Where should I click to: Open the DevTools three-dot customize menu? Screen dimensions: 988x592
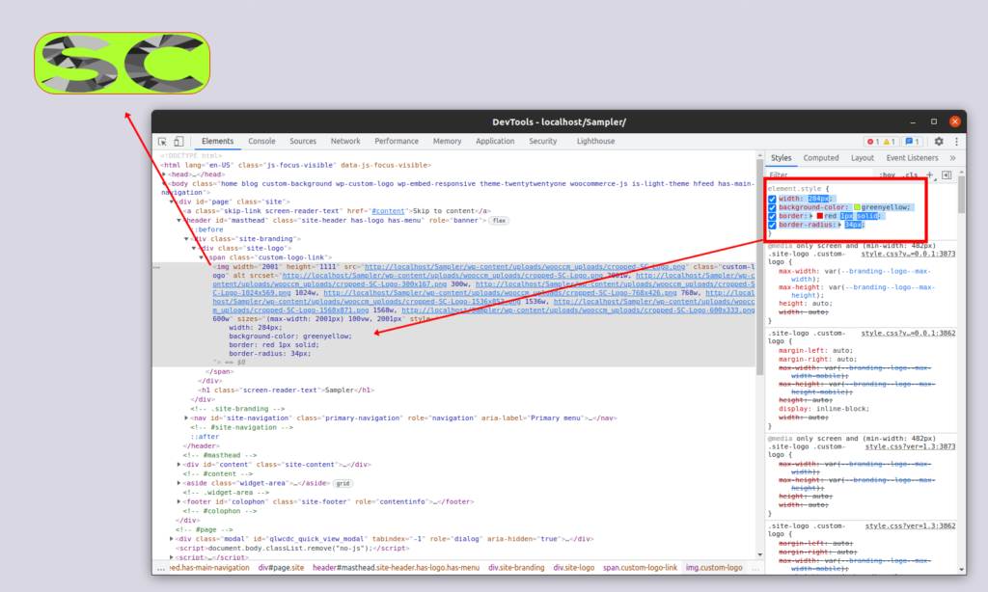point(956,142)
